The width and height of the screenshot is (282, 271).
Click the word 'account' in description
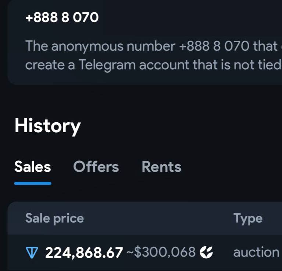pyautogui.click(x=164, y=65)
